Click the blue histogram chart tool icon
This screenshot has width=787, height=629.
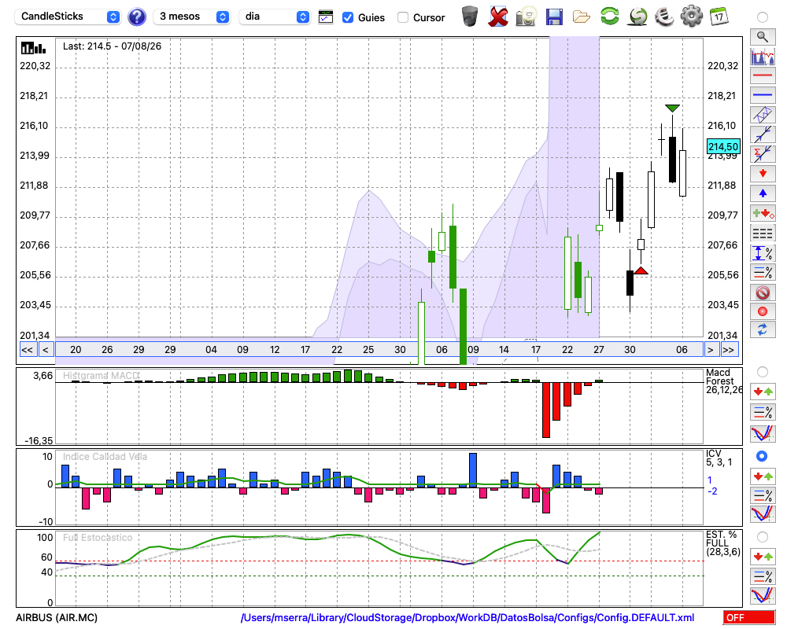tap(763, 56)
